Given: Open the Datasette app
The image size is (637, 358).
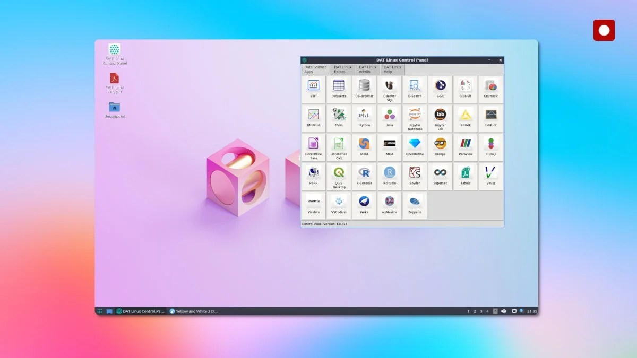Looking at the screenshot, I should (339, 89).
